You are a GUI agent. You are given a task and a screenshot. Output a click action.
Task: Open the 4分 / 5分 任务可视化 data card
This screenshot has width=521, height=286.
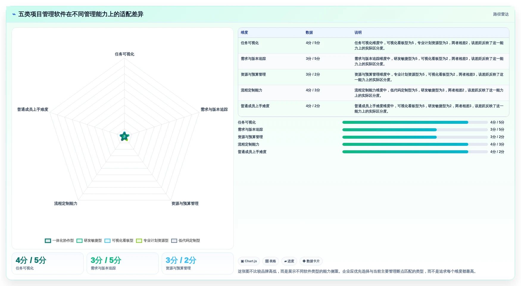tap(48, 263)
